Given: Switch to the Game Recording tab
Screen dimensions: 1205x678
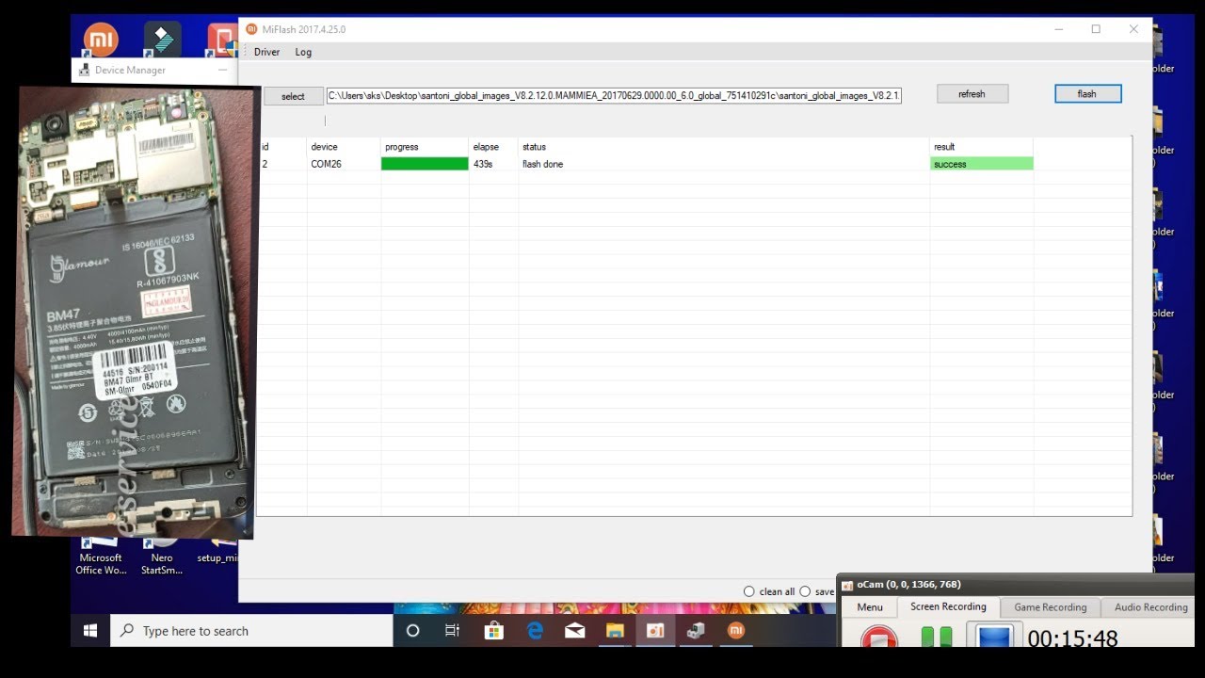Looking at the screenshot, I should pos(1050,607).
